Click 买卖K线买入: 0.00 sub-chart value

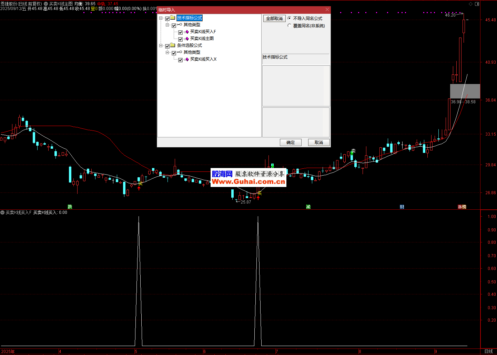(x=50, y=212)
